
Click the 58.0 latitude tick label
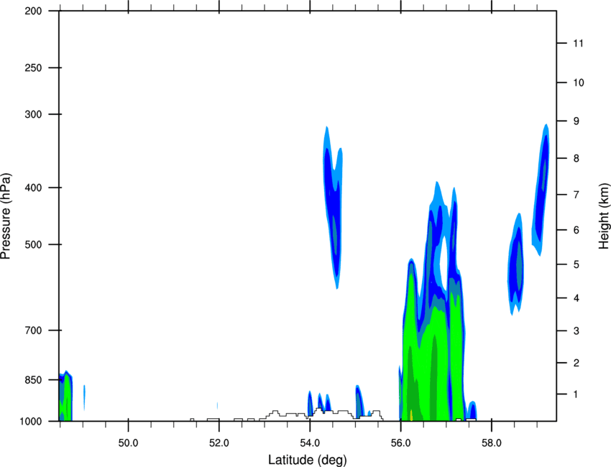coord(492,443)
